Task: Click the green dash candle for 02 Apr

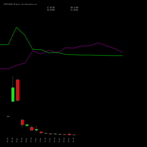Action: 8,116
